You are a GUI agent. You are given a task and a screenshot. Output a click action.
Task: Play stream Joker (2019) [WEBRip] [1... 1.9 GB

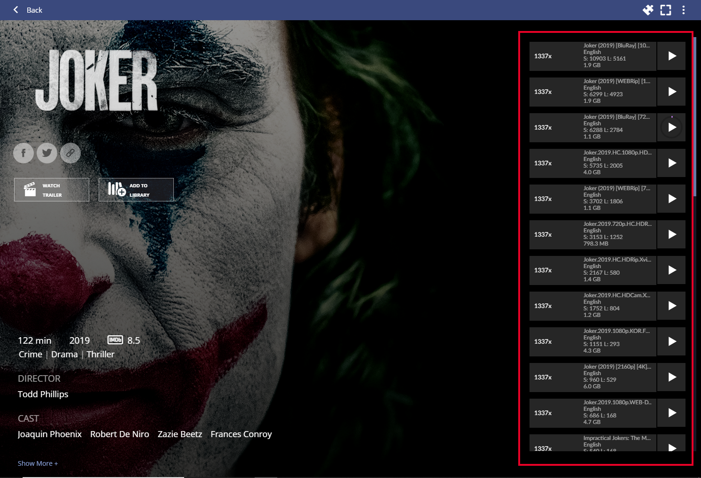tap(671, 92)
